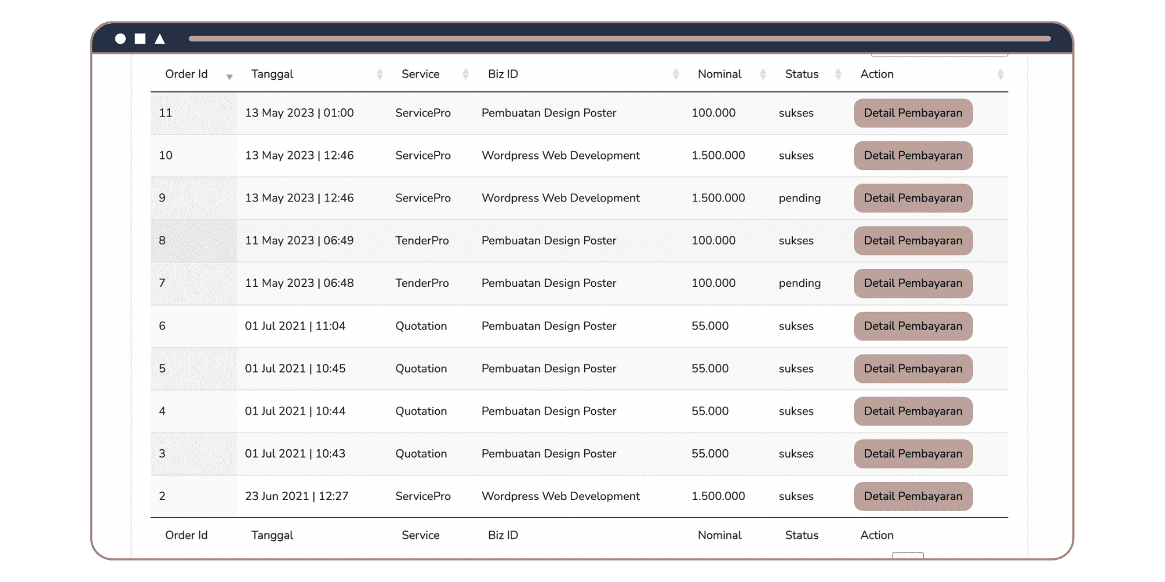Show Detail Pembayaran for order 8

click(x=913, y=240)
